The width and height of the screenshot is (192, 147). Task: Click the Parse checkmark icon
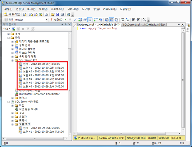point(75,20)
